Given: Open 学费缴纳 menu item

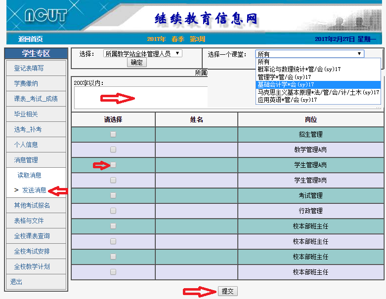Looking at the screenshot, I should (x=26, y=83).
